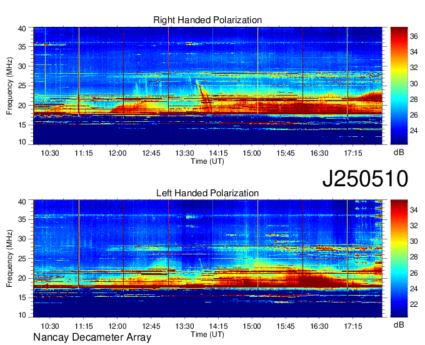Click the dB unit under the lower colorbar
This screenshot has width=425, height=345.
point(399,325)
